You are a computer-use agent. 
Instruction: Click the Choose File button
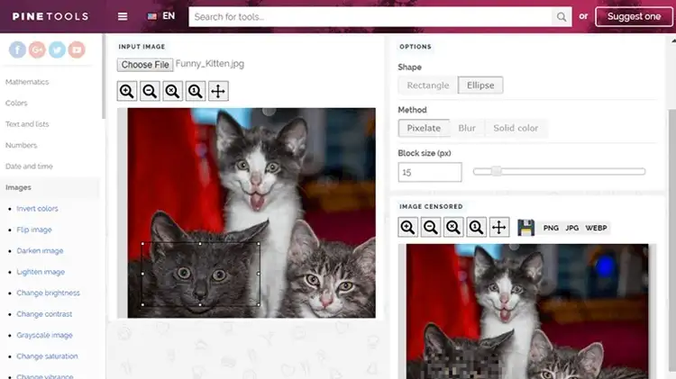pos(145,65)
